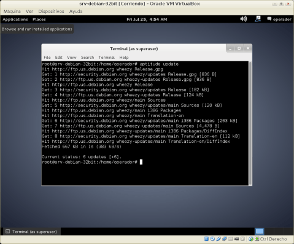
Task: Open the Applications menu in GNOME panel
Action: pyautogui.click(x=15, y=19)
